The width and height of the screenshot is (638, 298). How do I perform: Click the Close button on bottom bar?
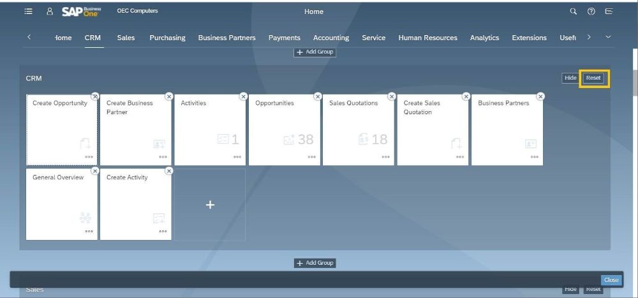(611, 280)
